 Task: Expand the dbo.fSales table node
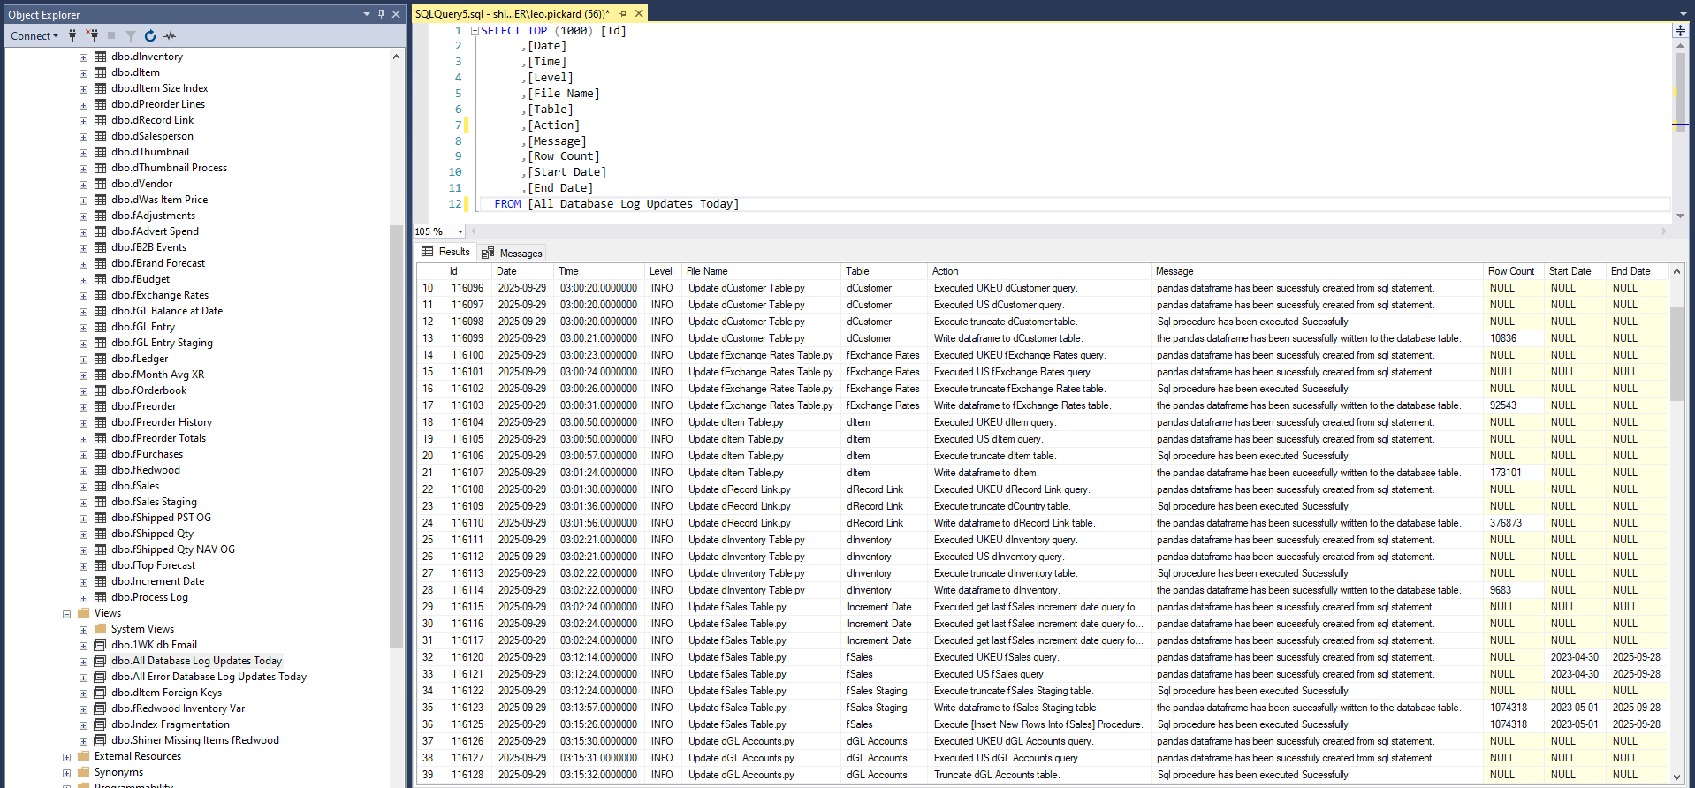[x=83, y=486]
